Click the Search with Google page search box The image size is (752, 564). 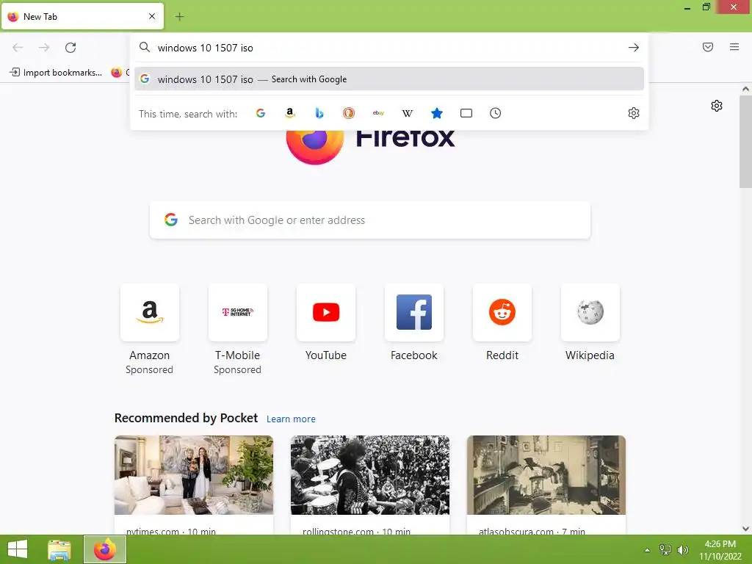370,220
